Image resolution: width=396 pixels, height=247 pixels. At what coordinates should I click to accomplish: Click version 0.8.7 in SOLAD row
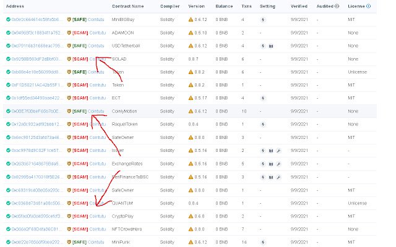[193, 59]
